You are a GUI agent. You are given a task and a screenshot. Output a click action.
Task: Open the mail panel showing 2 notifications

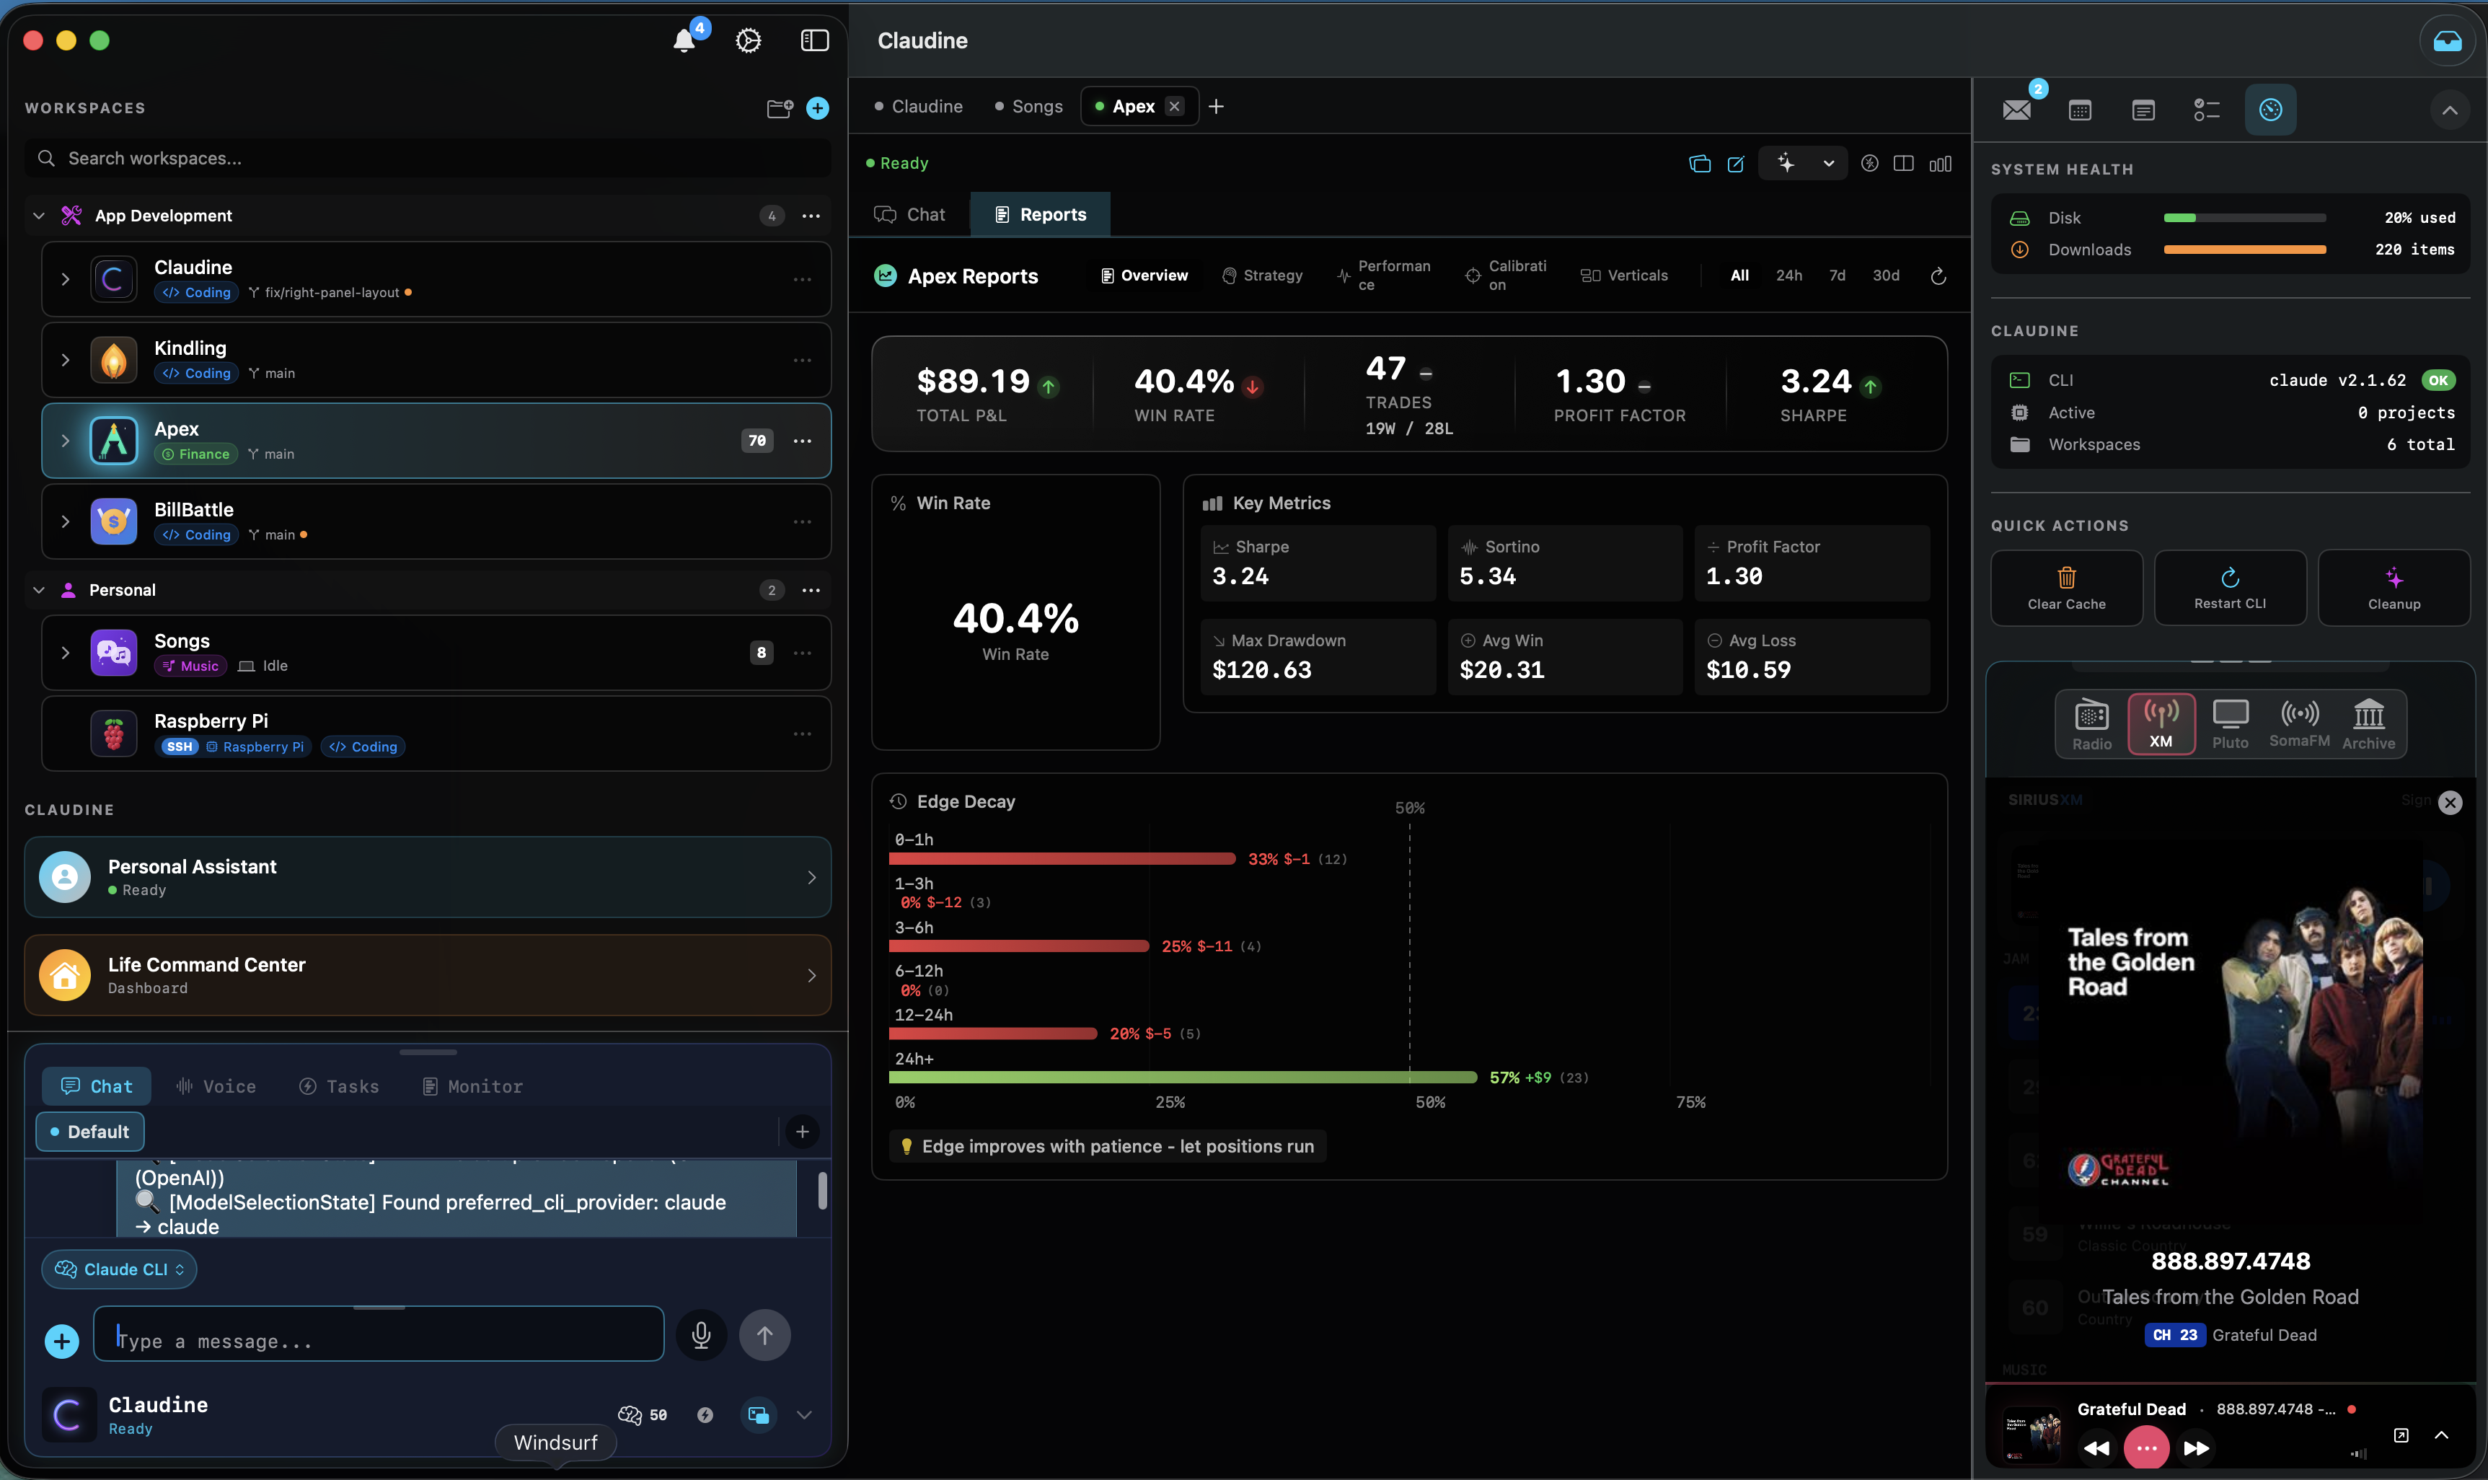point(2016,110)
